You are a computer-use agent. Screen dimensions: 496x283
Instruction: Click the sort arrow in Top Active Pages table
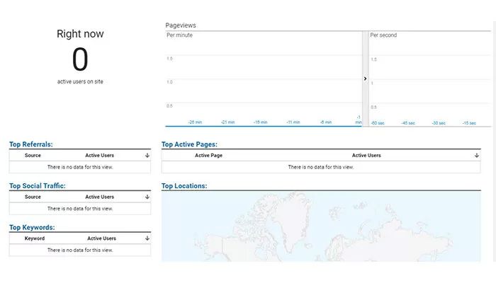click(x=476, y=155)
